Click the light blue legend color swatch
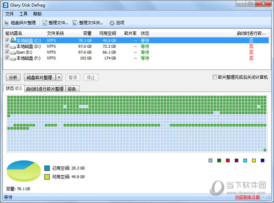Image resolution: width=274 pixels, height=203 pixels. coord(211,160)
